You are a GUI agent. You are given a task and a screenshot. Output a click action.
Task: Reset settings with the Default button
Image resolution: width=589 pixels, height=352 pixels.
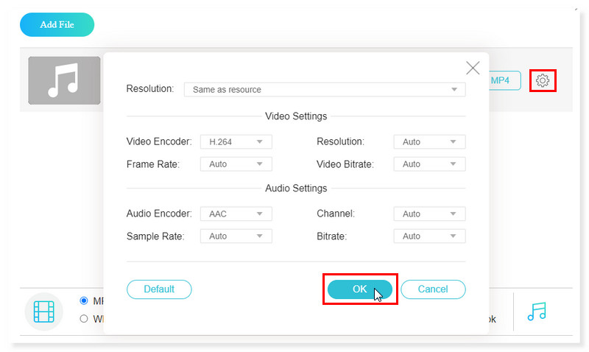(x=159, y=289)
